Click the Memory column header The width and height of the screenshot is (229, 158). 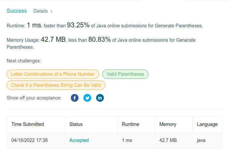(168, 124)
